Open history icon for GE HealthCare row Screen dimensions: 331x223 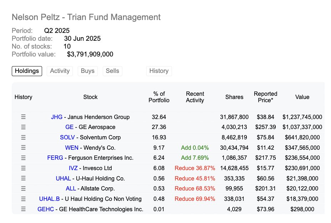click(23, 209)
